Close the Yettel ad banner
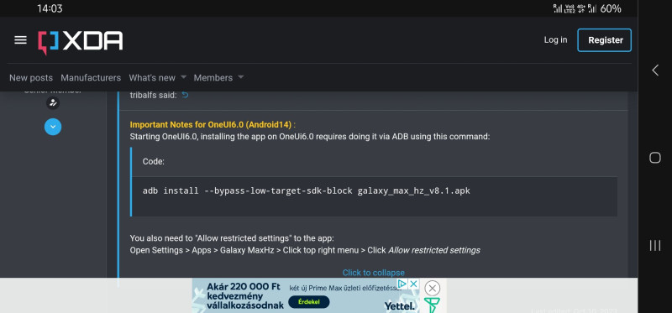Image resolution: width=672 pixels, height=313 pixels. point(432,288)
